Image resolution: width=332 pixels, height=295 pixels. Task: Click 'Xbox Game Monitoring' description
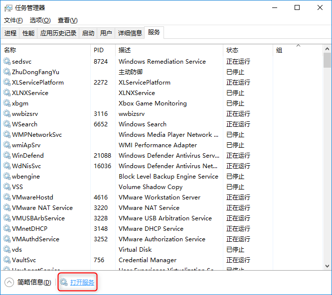click(153, 103)
